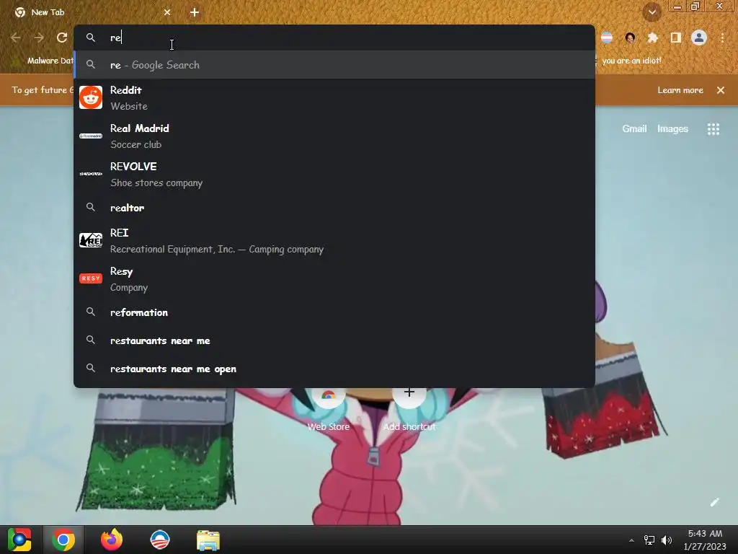Open the Extensions puzzle icon

click(x=653, y=38)
